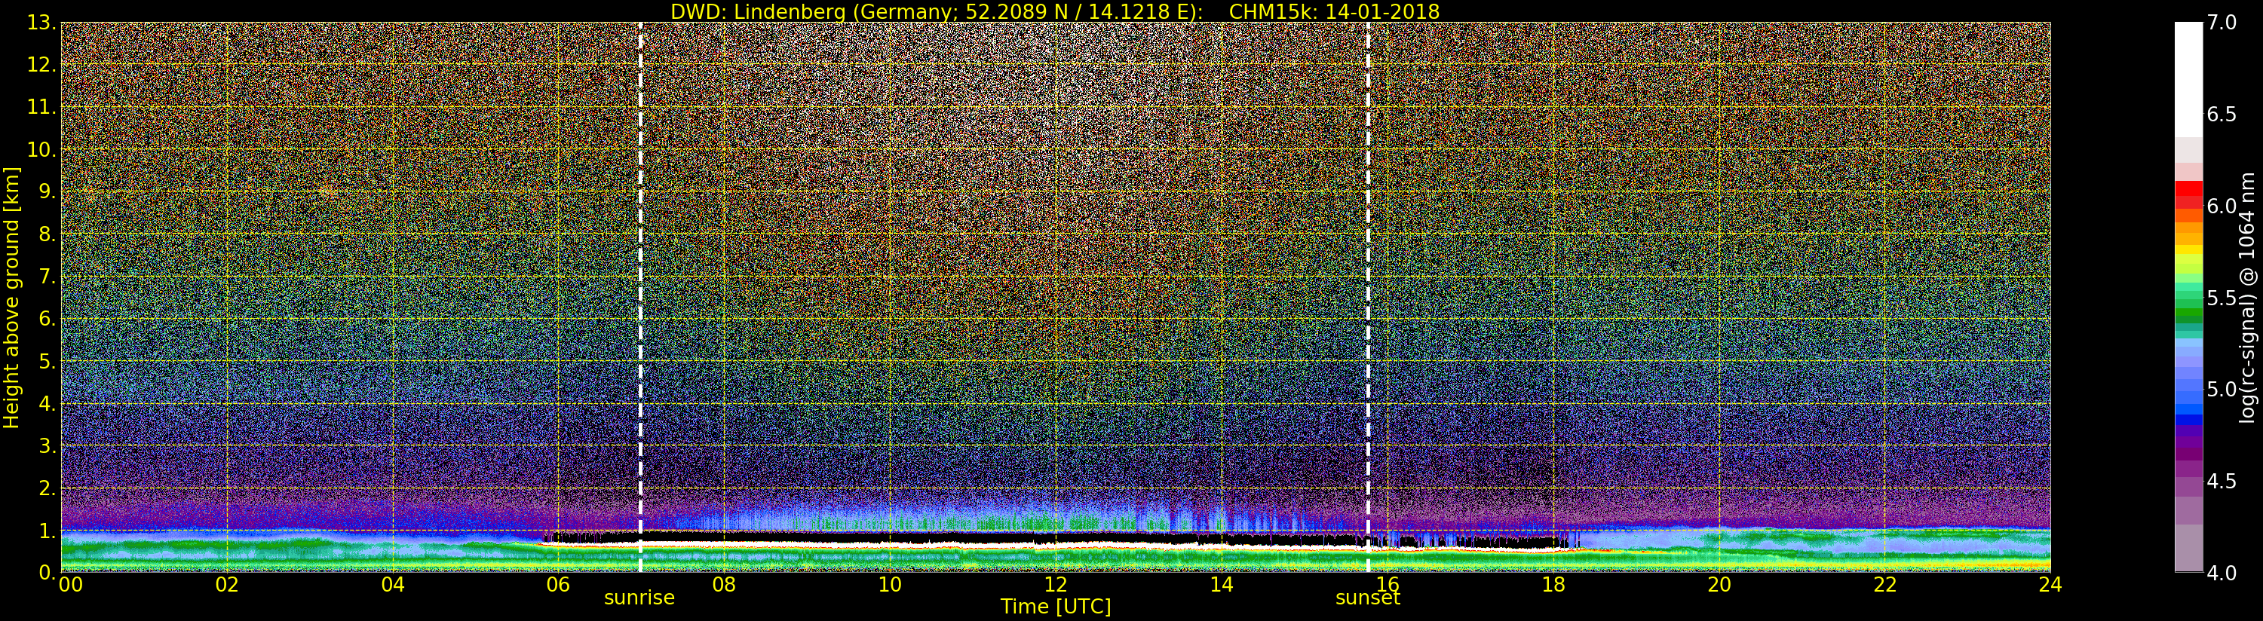The width and height of the screenshot is (2263, 621).
Task: Click the colorbar value '4.0'
Action: pos(2222,573)
